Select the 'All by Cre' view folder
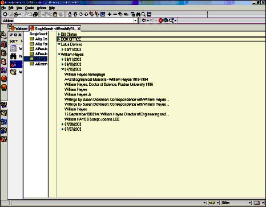The height and width of the screenshot is (207, 266). [x=38, y=39]
